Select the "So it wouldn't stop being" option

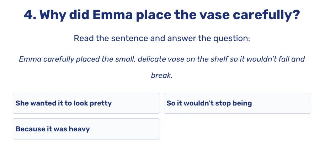[x=237, y=103]
